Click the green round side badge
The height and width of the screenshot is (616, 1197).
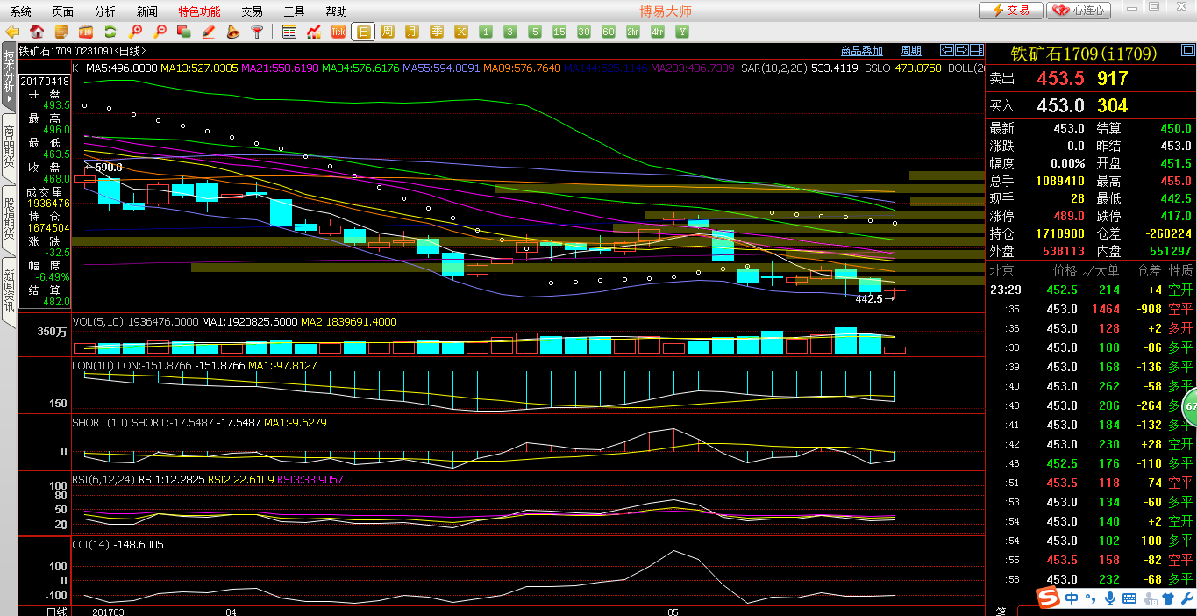click(x=1190, y=406)
